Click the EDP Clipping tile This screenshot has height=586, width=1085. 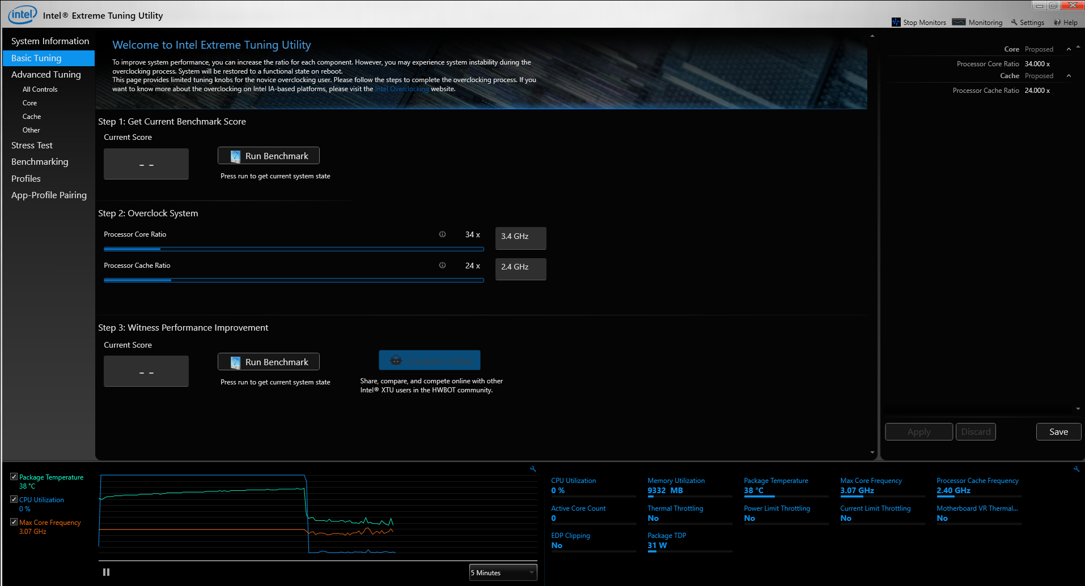[x=593, y=541]
